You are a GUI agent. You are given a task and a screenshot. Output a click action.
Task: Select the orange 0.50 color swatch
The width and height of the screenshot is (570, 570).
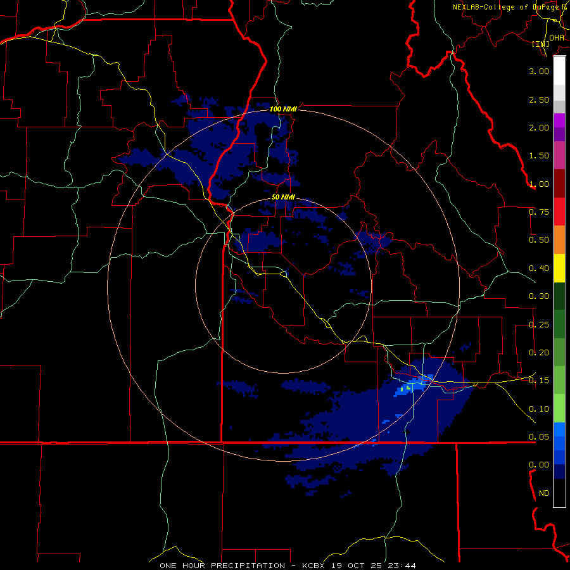(x=559, y=240)
